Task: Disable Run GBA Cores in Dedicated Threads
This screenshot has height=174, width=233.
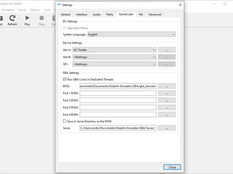Action: click(64, 79)
